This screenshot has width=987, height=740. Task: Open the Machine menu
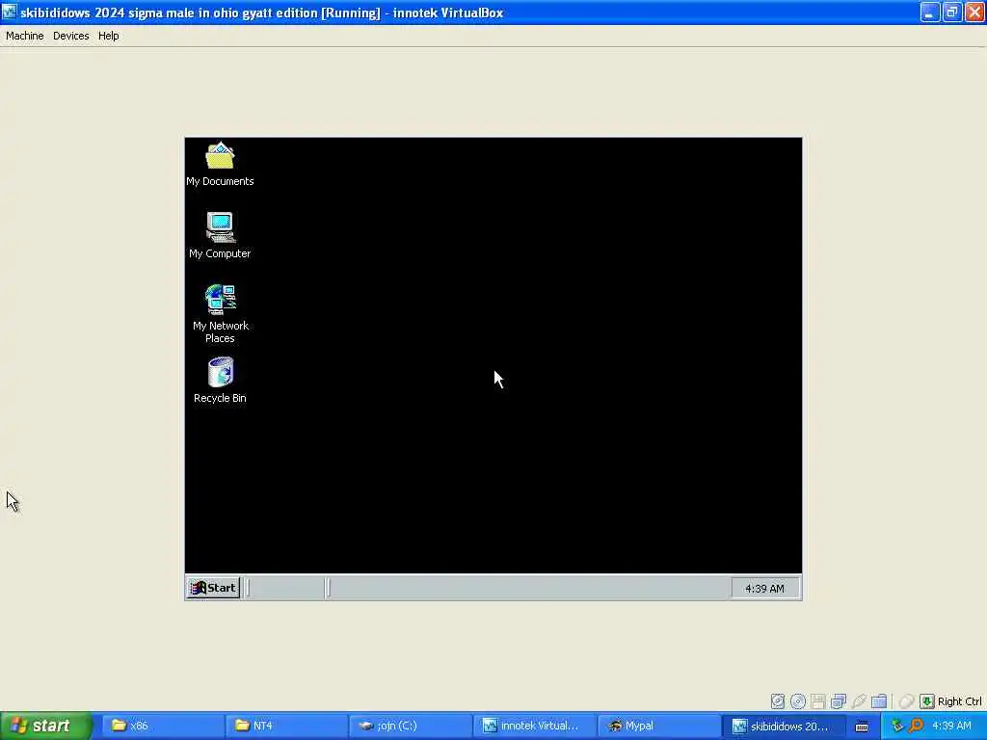(x=24, y=36)
